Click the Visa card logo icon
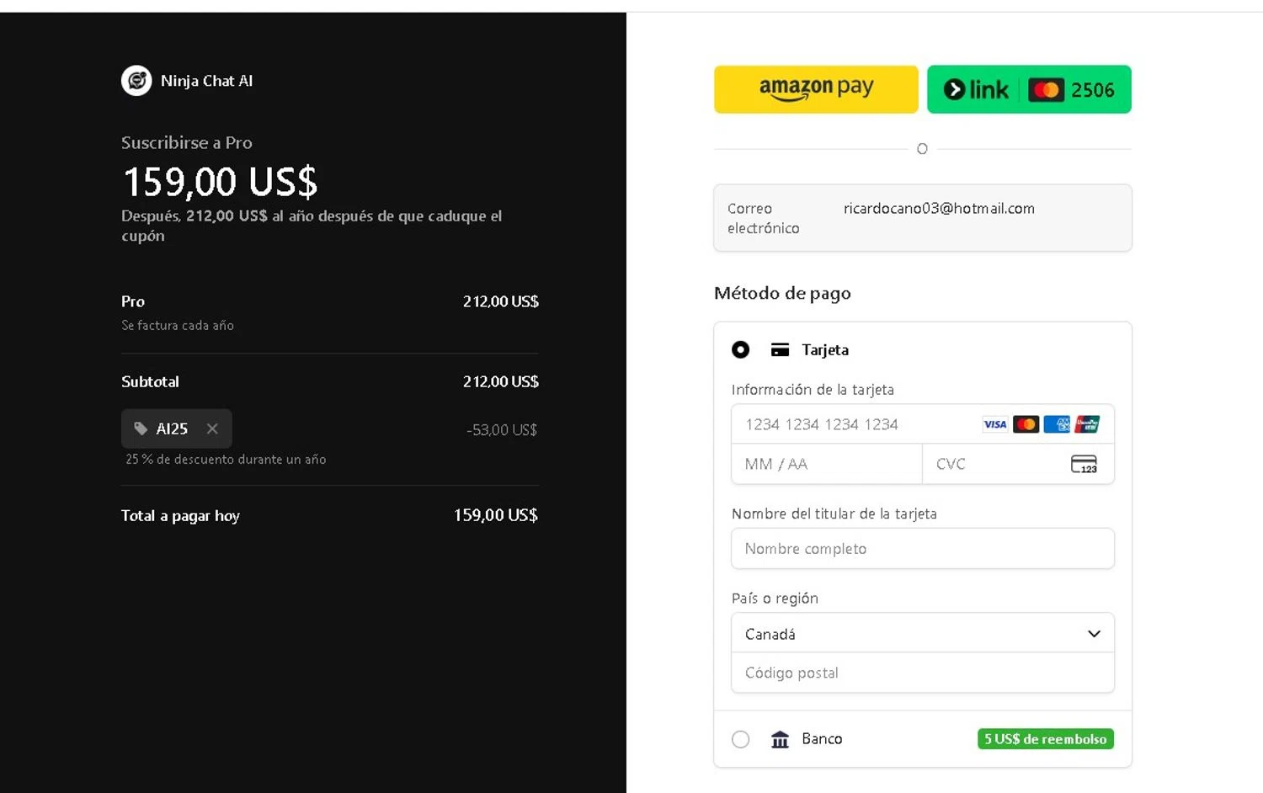Image resolution: width=1263 pixels, height=793 pixels. pyautogui.click(x=994, y=424)
